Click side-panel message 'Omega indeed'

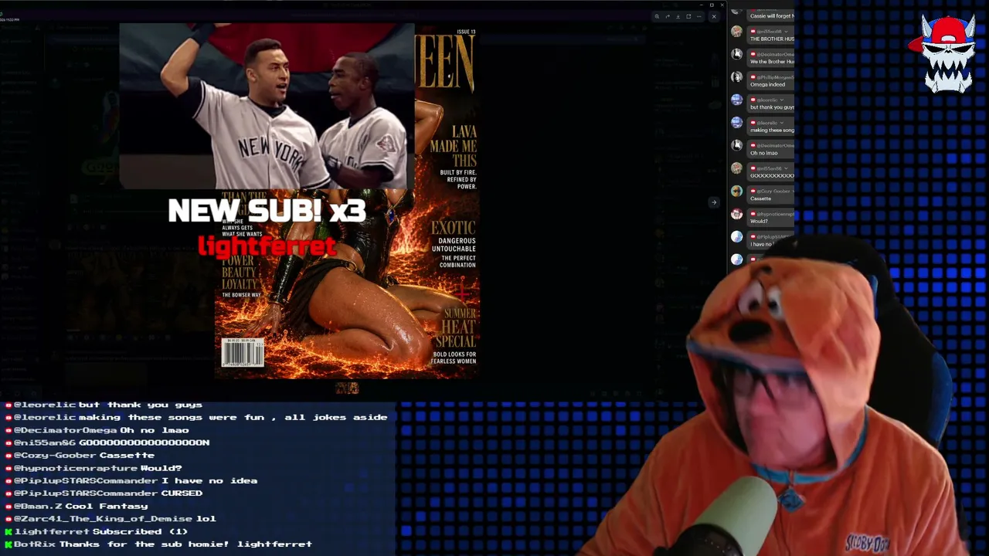(767, 84)
